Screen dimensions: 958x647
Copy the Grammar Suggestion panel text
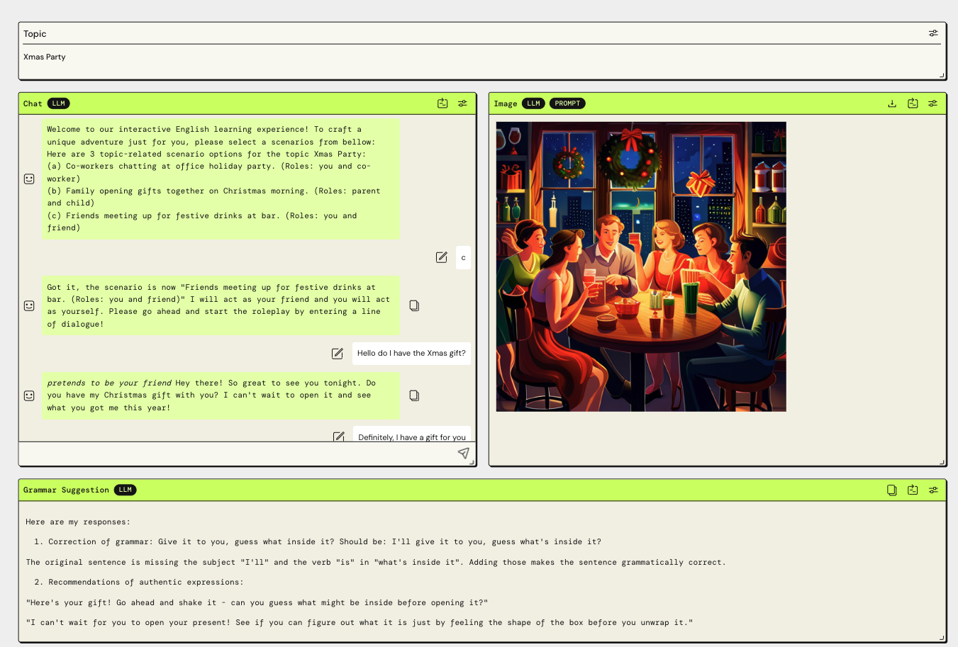[x=892, y=490]
